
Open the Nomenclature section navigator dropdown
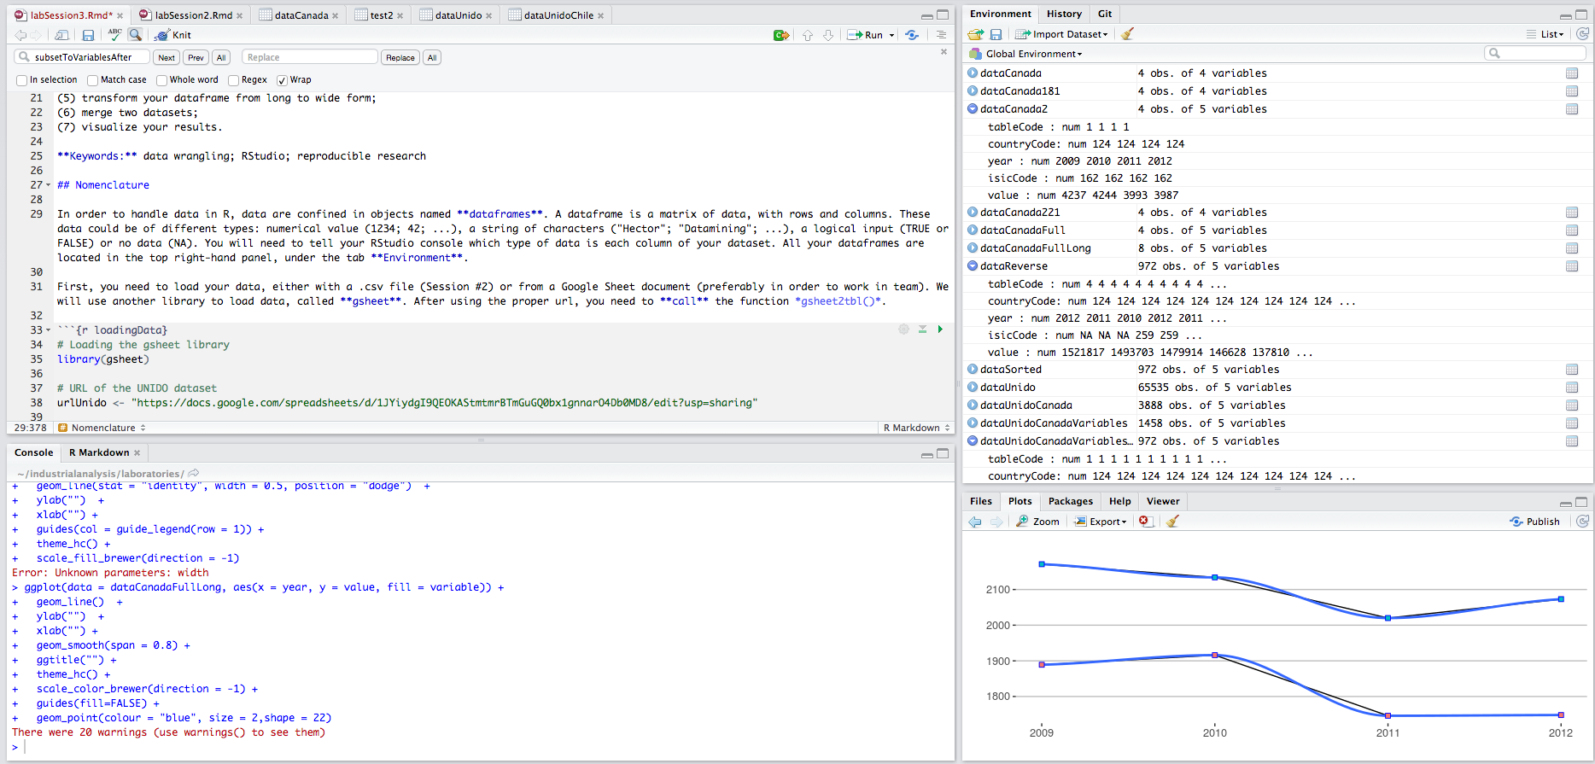point(102,428)
